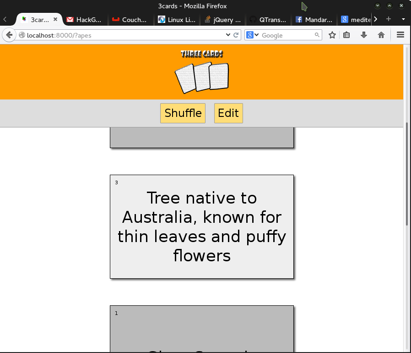Image resolution: width=411 pixels, height=353 pixels.
Task: Click the page vertical scrollbar thumb
Action: tap(407, 174)
